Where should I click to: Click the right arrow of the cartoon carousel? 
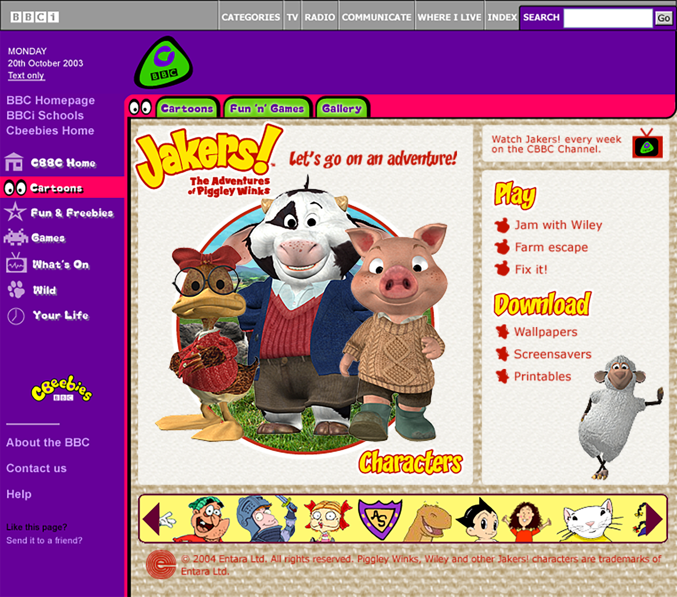coord(654,519)
